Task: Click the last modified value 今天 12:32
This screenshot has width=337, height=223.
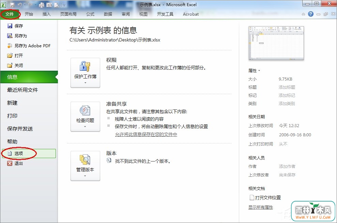Action: [289, 126]
